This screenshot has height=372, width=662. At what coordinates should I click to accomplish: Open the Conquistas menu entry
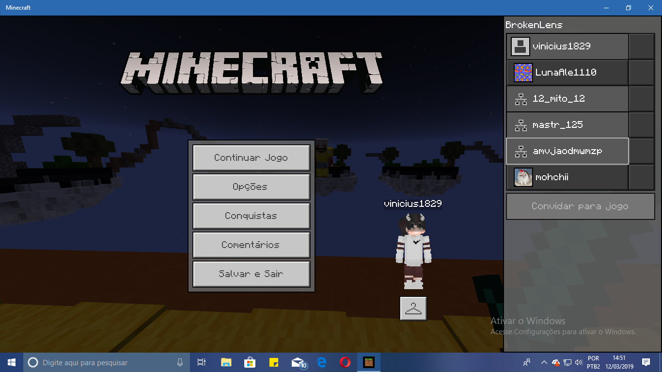coord(251,216)
